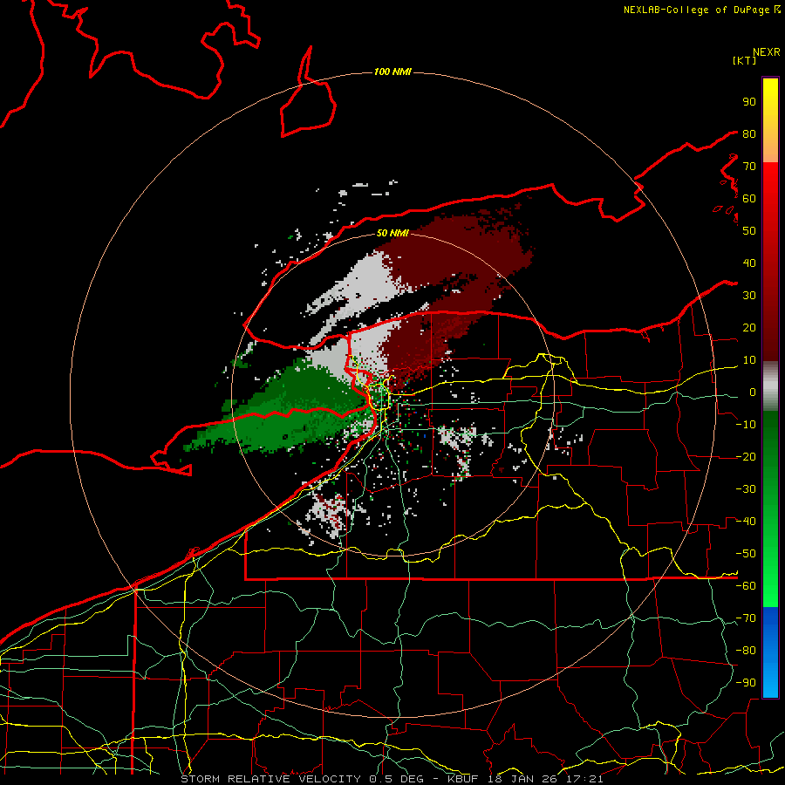Click the 80 value on the velocity scale
This screenshot has height=785, width=785.
(749, 134)
